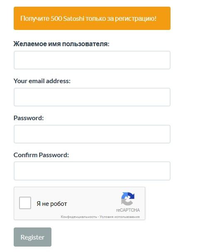Screen dimensions: 200x252
Task: Focus the email address input field
Action: click(x=92, y=97)
